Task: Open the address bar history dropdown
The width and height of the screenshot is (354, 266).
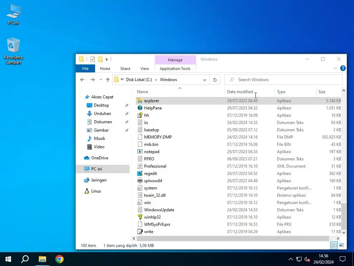Action: point(205,80)
